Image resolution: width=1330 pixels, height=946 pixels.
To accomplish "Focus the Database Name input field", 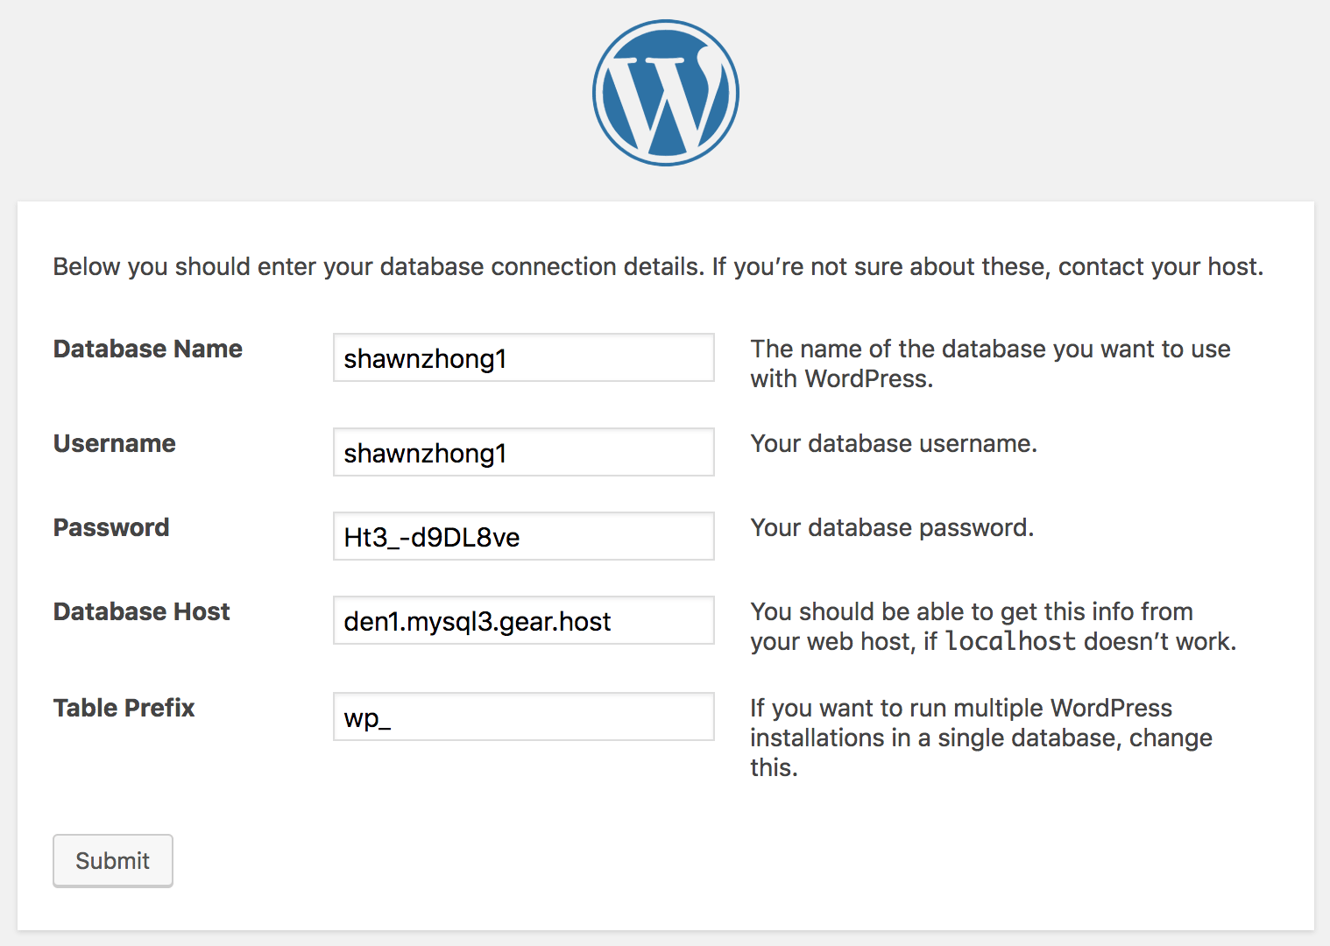I will (x=523, y=358).
